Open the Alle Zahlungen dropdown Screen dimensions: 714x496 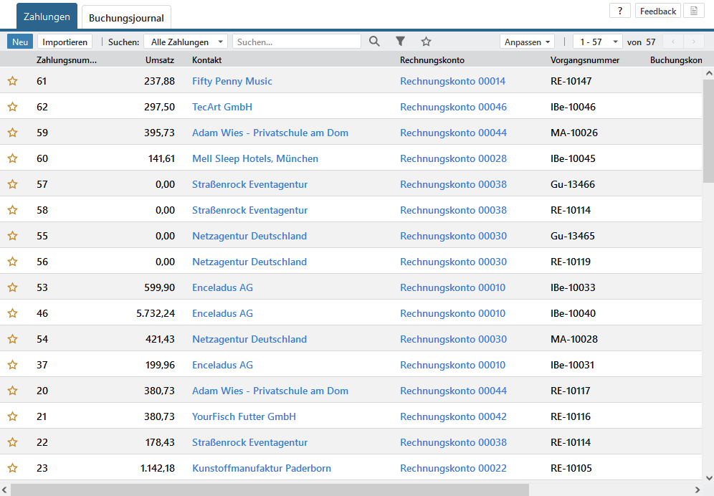186,42
